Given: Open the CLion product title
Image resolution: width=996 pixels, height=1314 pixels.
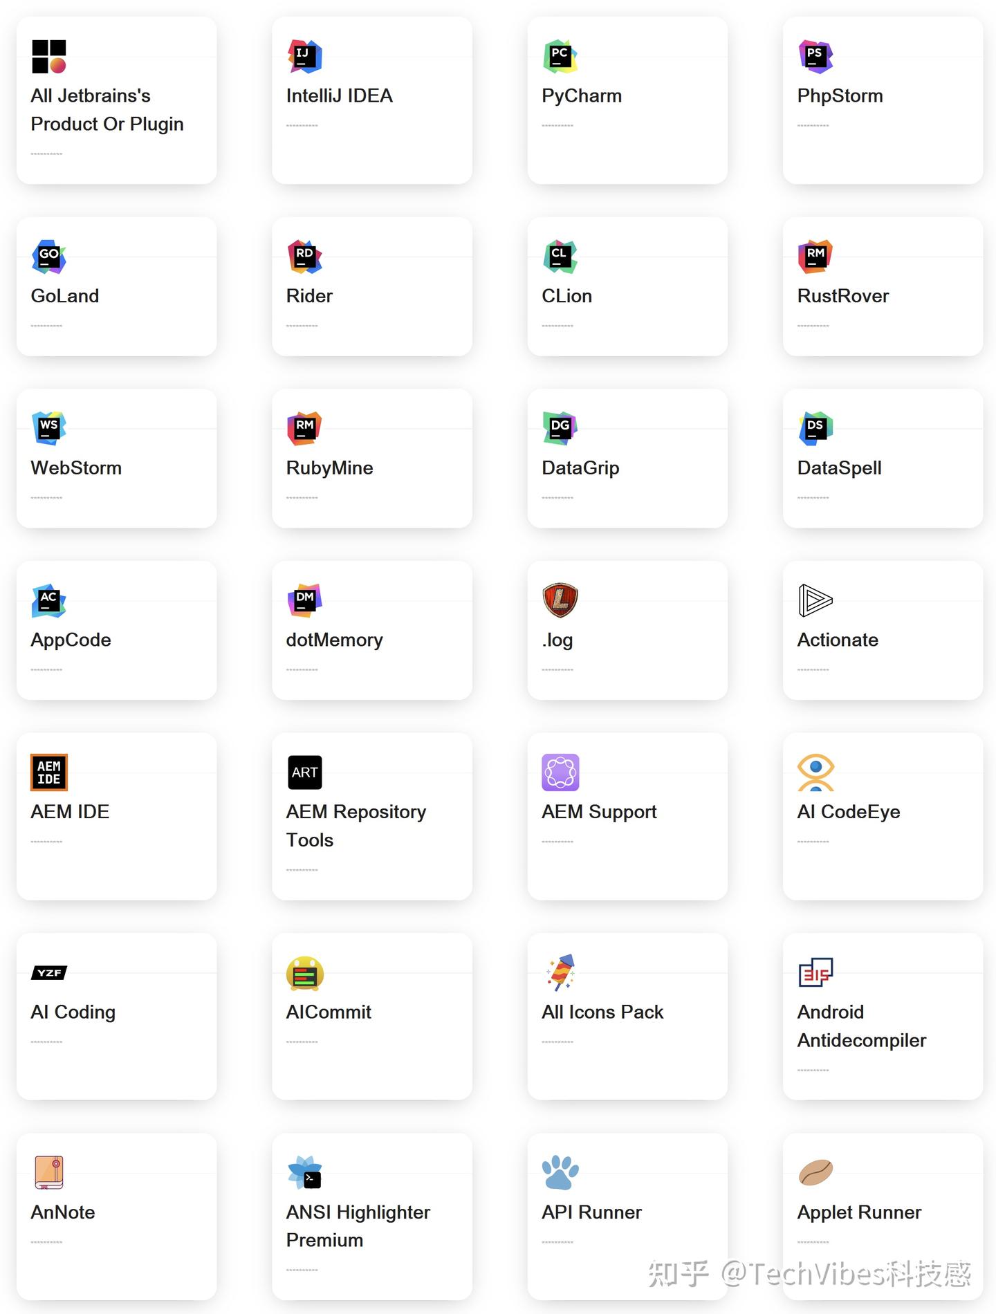Looking at the screenshot, I should [x=566, y=296].
